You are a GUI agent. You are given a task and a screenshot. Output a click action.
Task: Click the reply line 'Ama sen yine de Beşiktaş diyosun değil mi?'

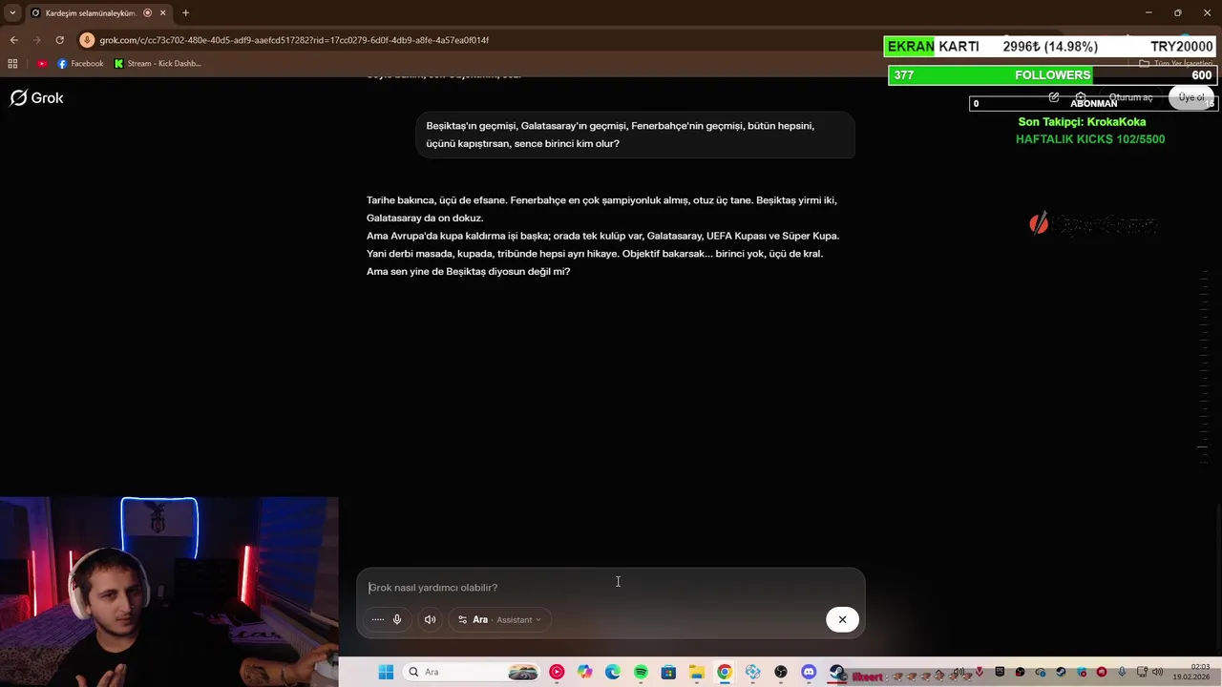coord(468,272)
